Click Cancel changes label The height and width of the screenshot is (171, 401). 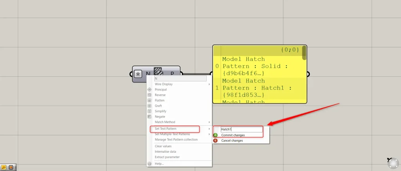[x=232, y=141]
